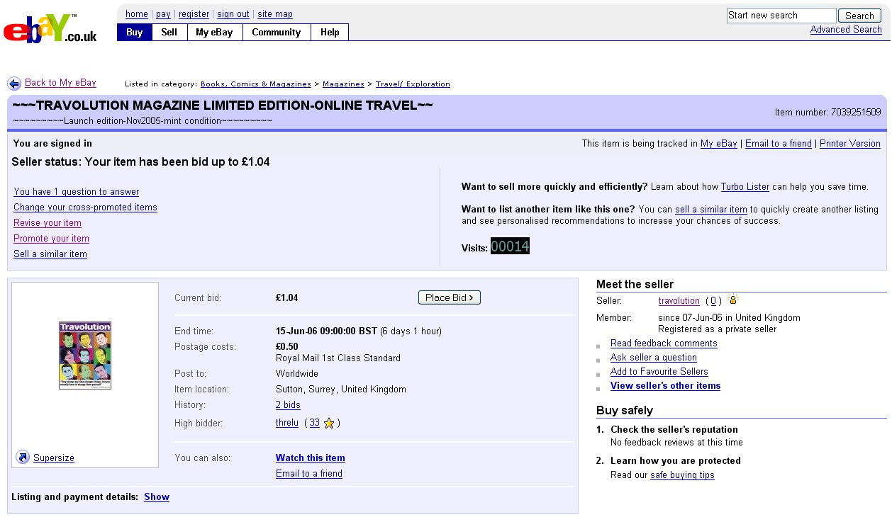Go to the home link

(x=137, y=14)
